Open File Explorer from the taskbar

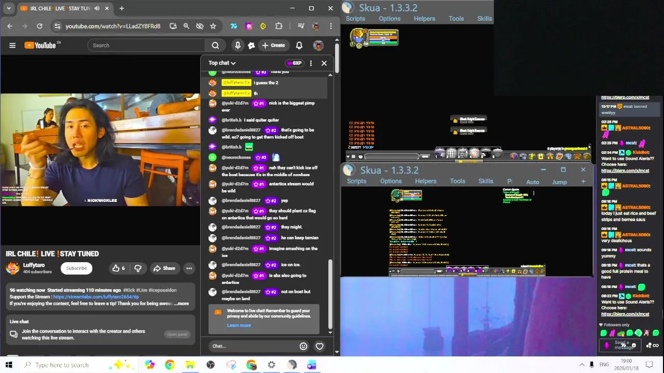tap(190, 365)
